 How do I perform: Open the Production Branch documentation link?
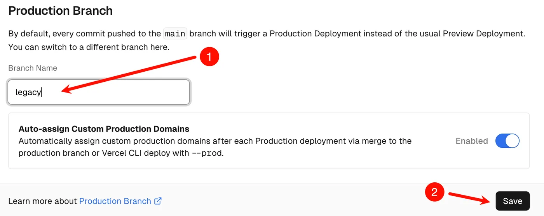pyautogui.click(x=115, y=201)
